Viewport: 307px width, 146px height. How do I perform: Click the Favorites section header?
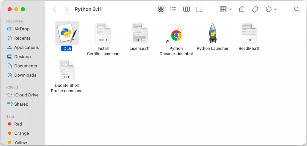(x=15, y=21)
